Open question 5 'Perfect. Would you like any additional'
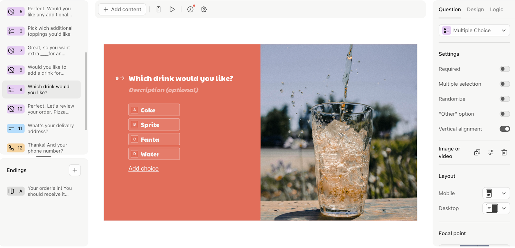Viewport: 515px width, 248px height. (x=42, y=12)
